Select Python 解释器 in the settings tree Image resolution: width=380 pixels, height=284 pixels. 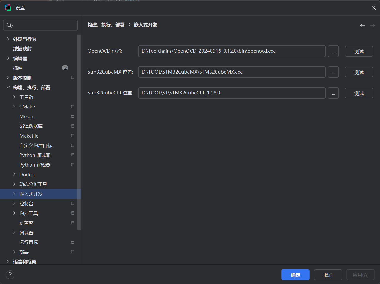tap(35, 165)
